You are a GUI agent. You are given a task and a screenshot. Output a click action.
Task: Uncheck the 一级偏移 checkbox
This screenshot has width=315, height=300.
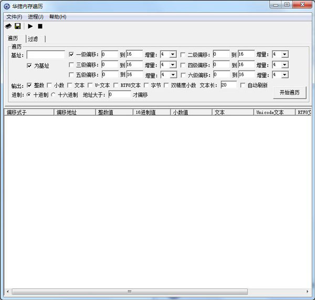coord(71,54)
